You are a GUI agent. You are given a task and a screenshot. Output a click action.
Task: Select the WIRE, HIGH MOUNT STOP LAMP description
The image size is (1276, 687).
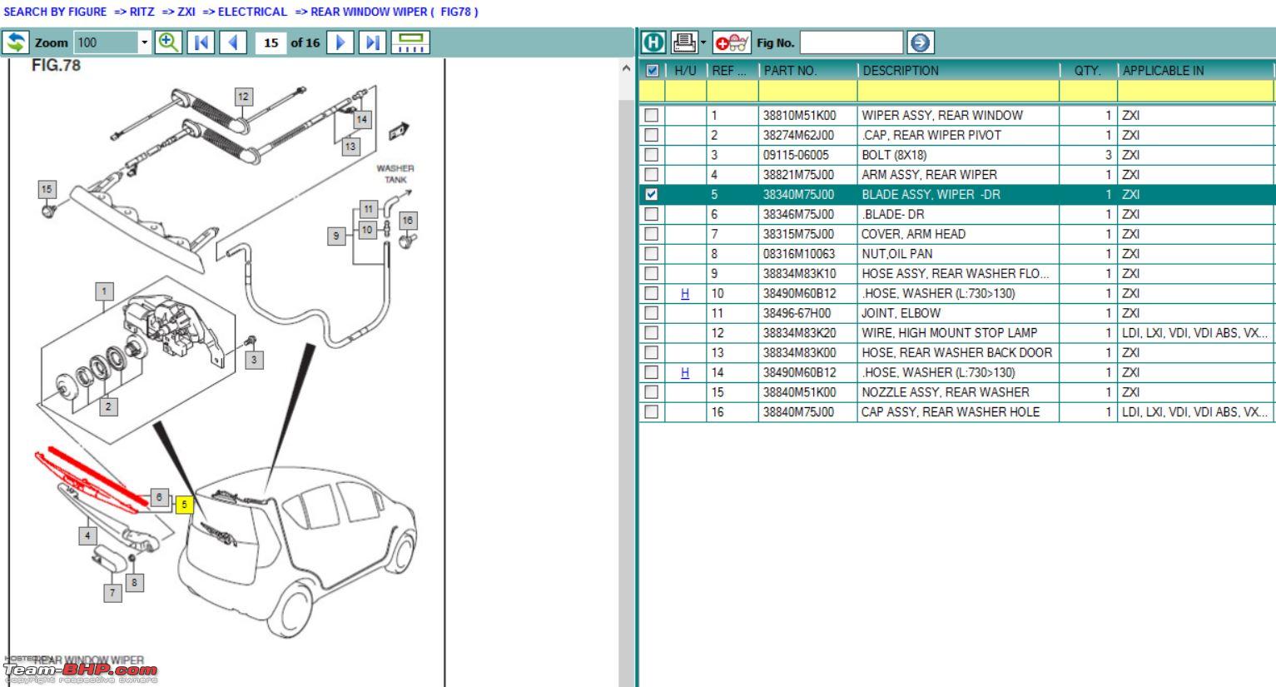pos(949,333)
